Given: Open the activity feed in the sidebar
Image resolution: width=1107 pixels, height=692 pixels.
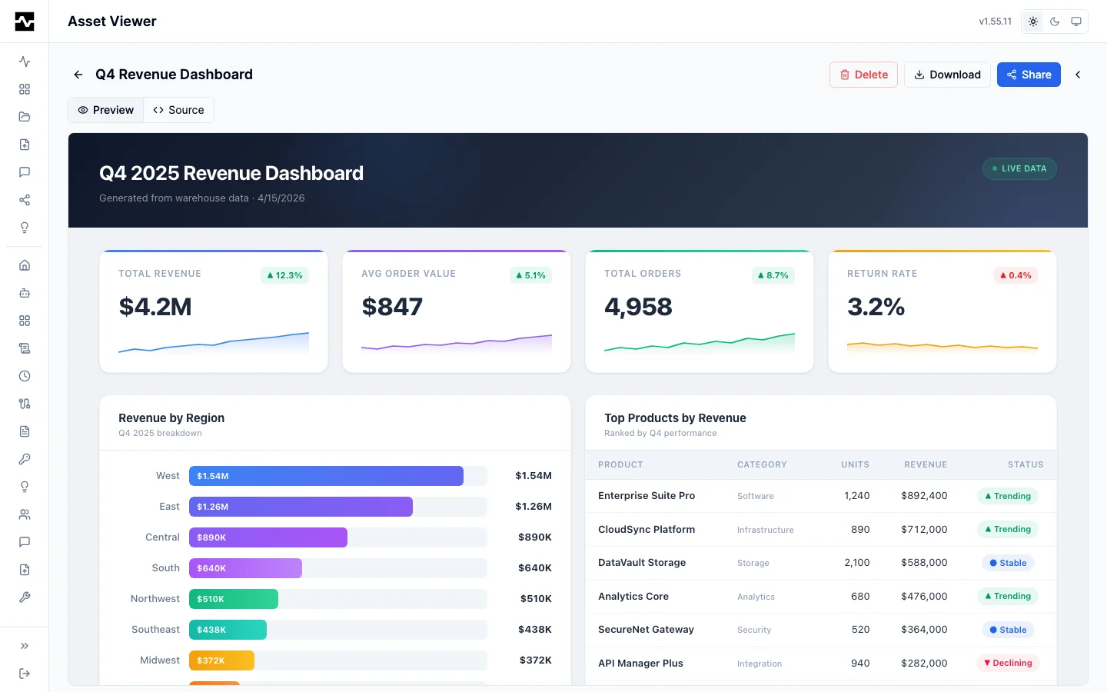Looking at the screenshot, I should coord(24,62).
